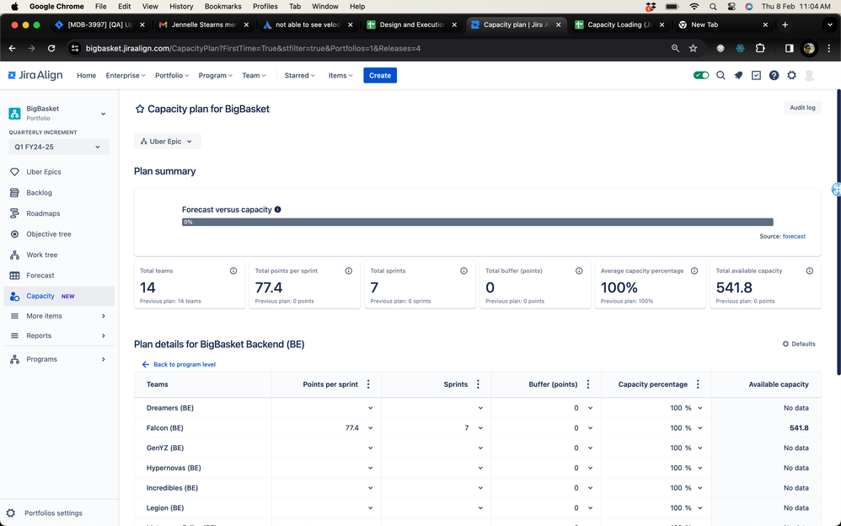This screenshot has width=841, height=526.
Task: Open the notifications rocket icon
Action: 738,75
